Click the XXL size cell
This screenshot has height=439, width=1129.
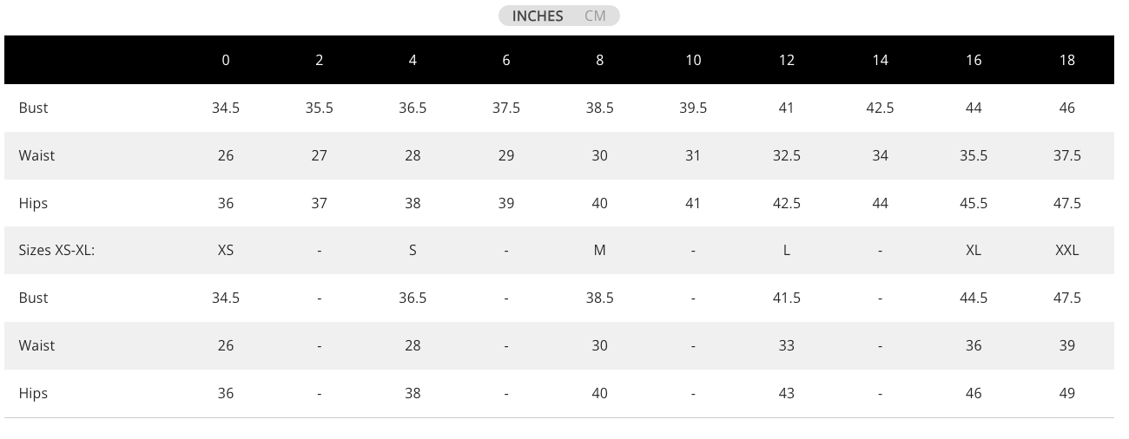coord(1066,250)
